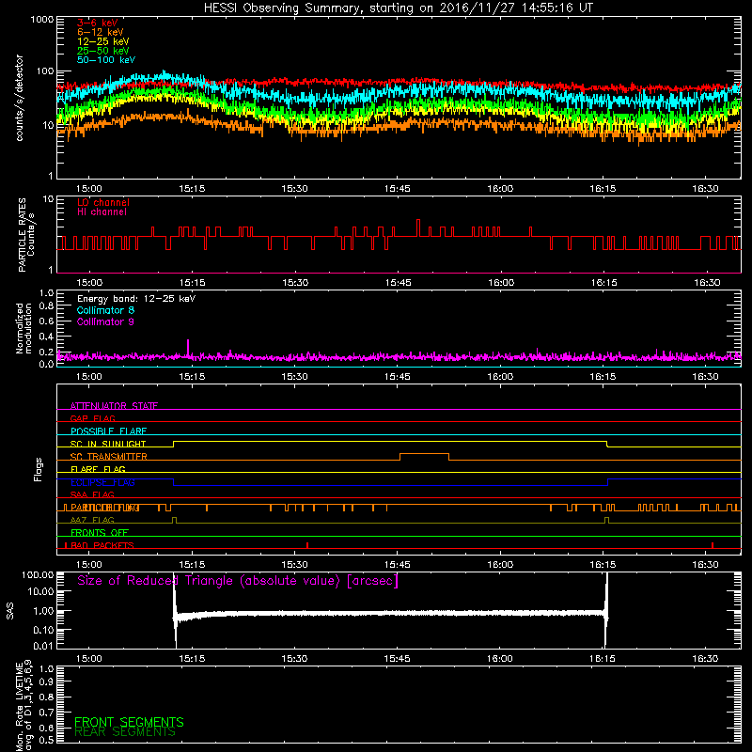
Task: Click the ATTENUATOR STATE flag label
Action: 114,406
